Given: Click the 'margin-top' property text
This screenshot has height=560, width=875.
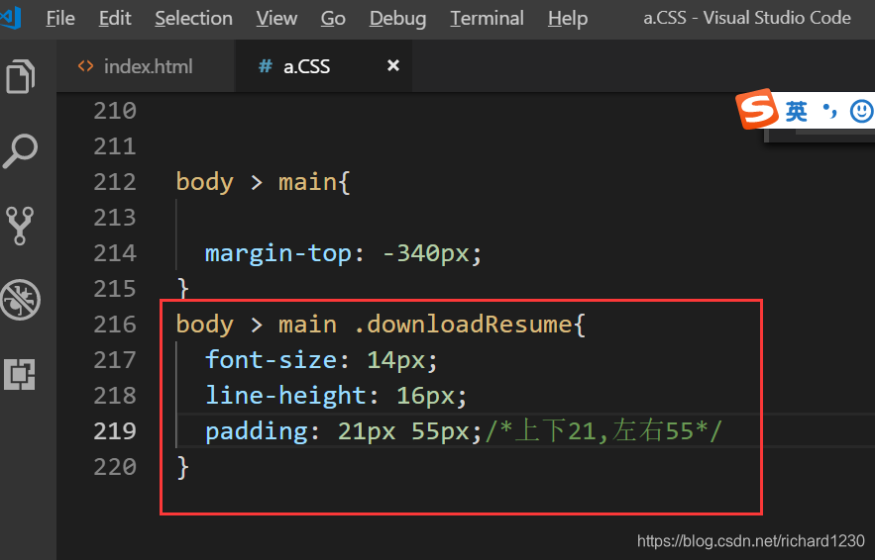Looking at the screenshot, I should pos(278,254).
